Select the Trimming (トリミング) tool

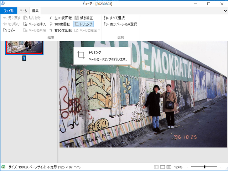coord(83,24)
